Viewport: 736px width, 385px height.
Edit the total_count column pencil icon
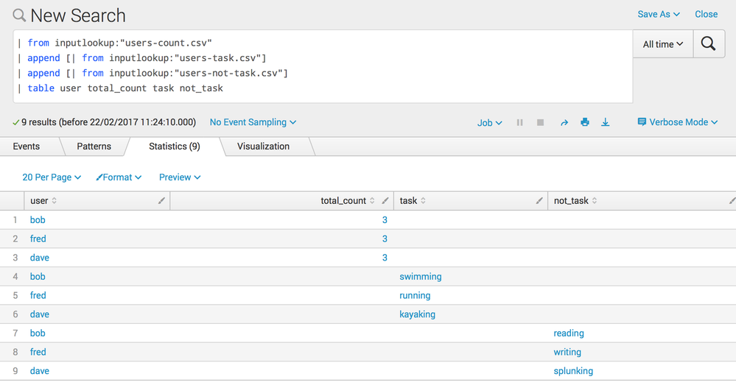[x=385, y=201]
